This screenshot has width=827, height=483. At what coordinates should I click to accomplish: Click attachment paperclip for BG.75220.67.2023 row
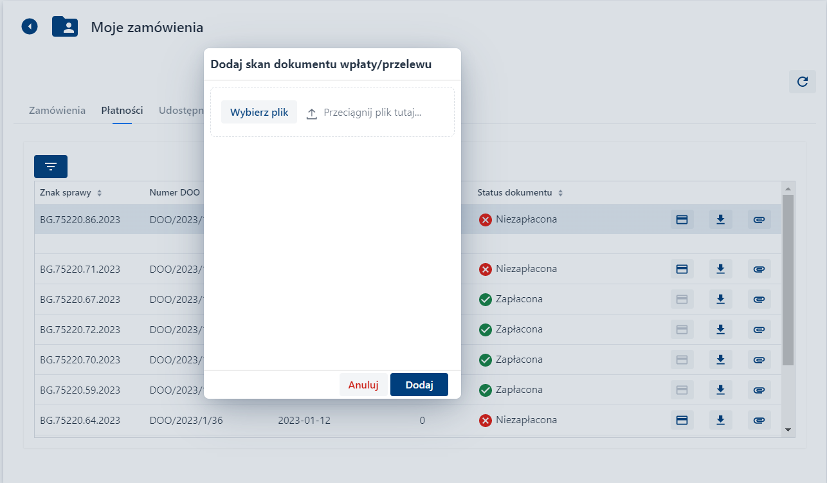pyautogui.click(x=759, y=299)
